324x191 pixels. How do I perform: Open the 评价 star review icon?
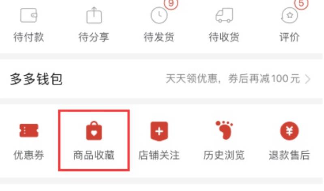click(290, 15)
